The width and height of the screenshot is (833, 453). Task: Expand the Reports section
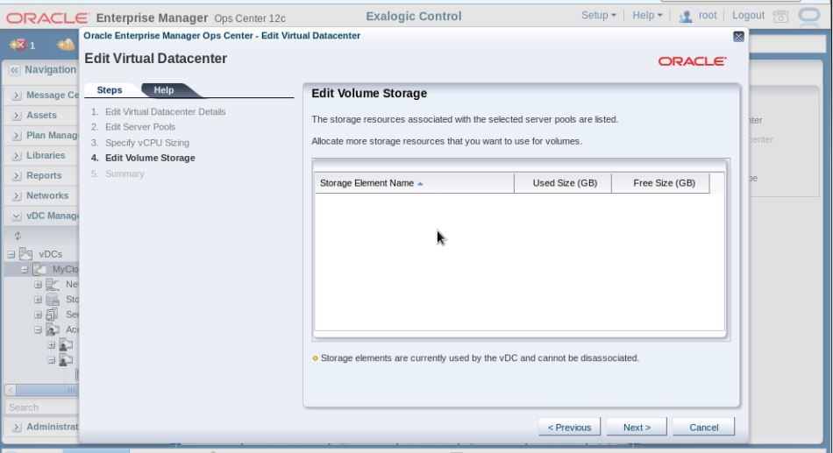click(x=17, y=176)
